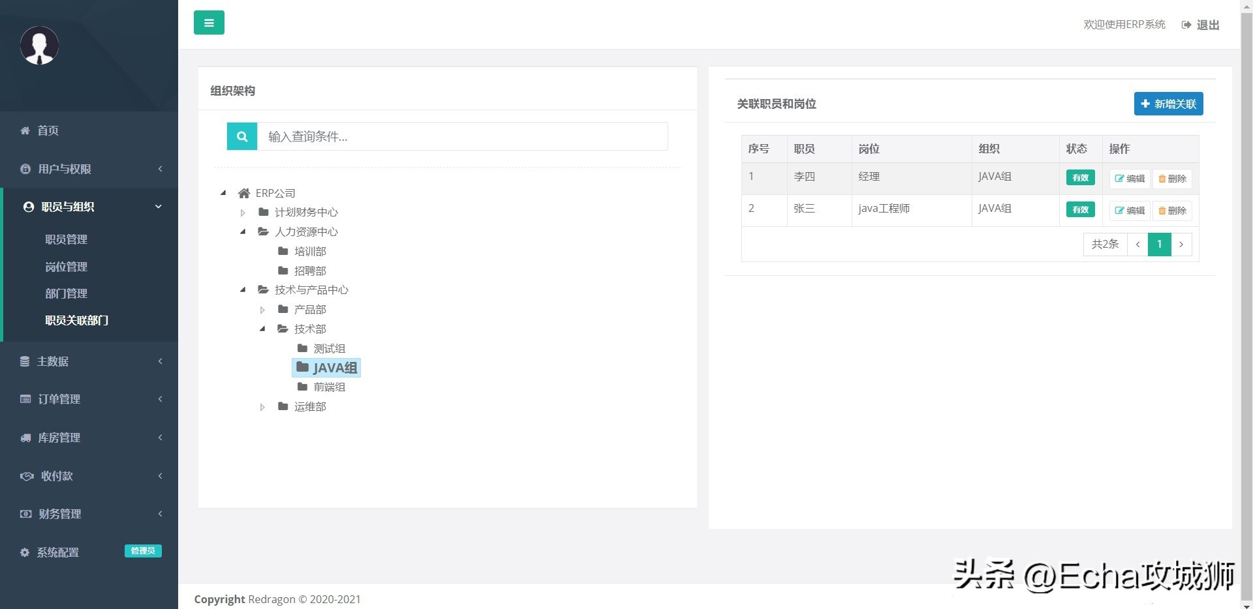
Task: Toggle 有效 status for 李四
Action: pyautogui.click(x=1079, y=177)
